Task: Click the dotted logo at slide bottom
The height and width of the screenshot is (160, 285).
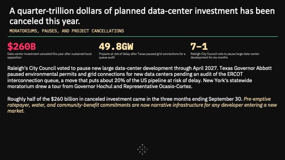Action: tap(142, 149)
